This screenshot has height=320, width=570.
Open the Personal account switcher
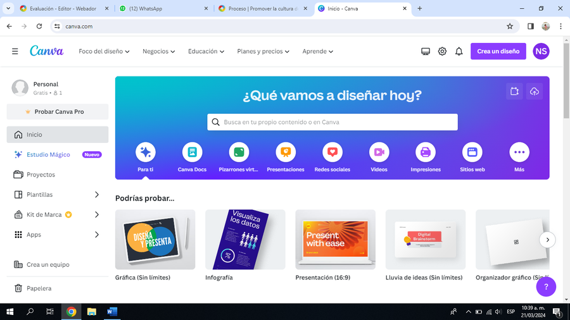[58, 88]
